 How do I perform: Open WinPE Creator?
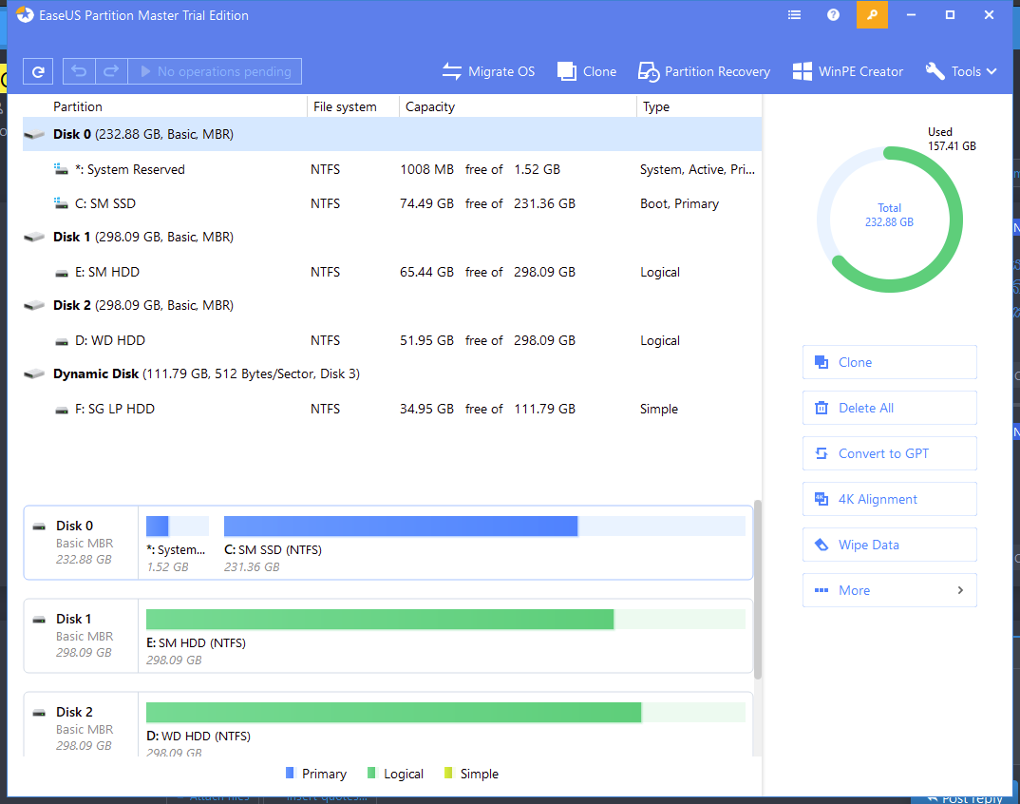pos(847,71)
